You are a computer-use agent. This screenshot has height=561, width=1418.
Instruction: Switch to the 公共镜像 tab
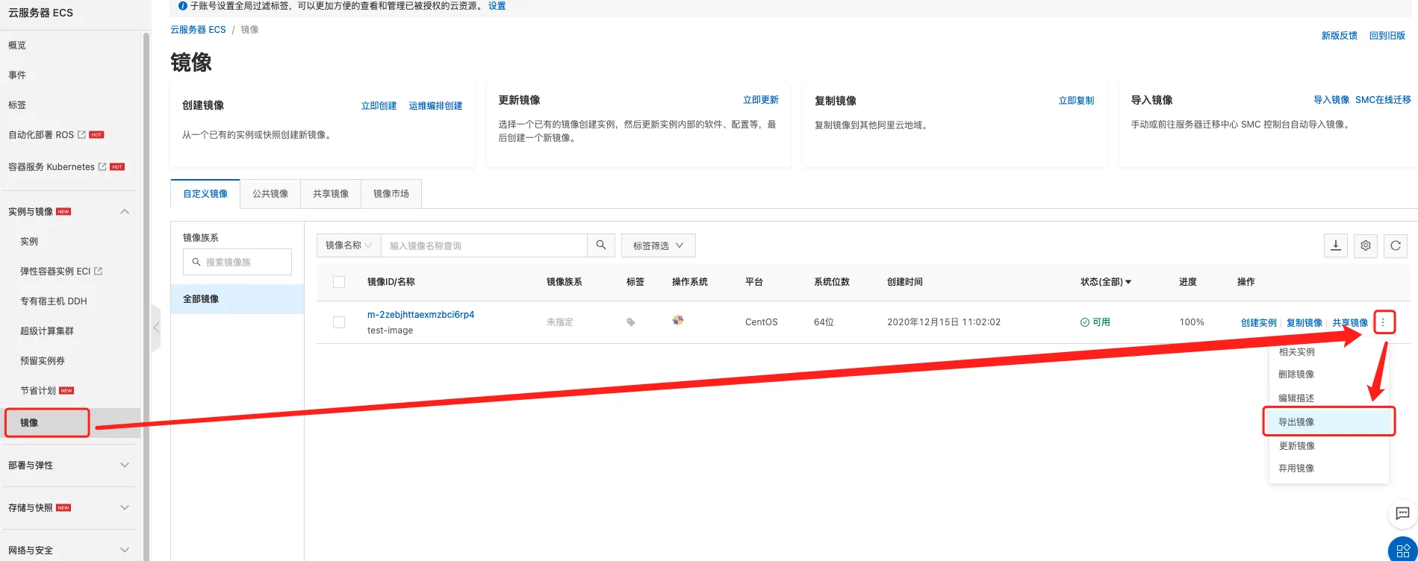pyautogui.click(x=270, y=194)
